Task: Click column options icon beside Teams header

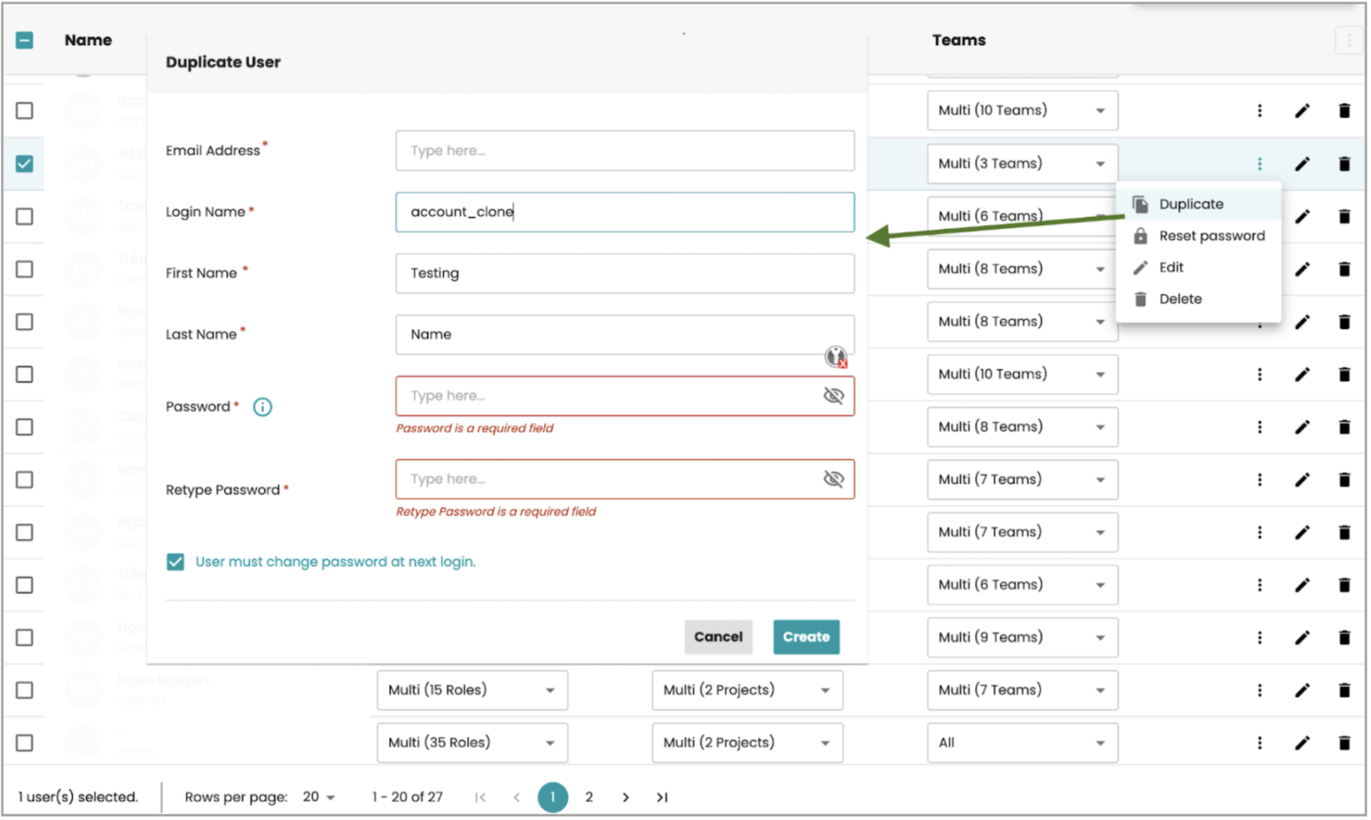Action: [1348, 40]
